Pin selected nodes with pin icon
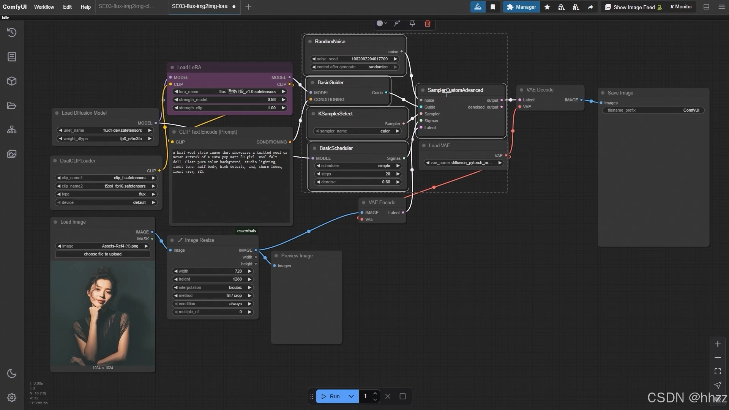This screenshot has width=729, height=410. coord(412,24)
